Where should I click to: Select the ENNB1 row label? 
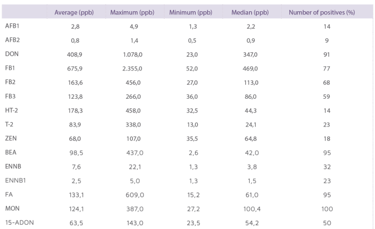[16, 180]
